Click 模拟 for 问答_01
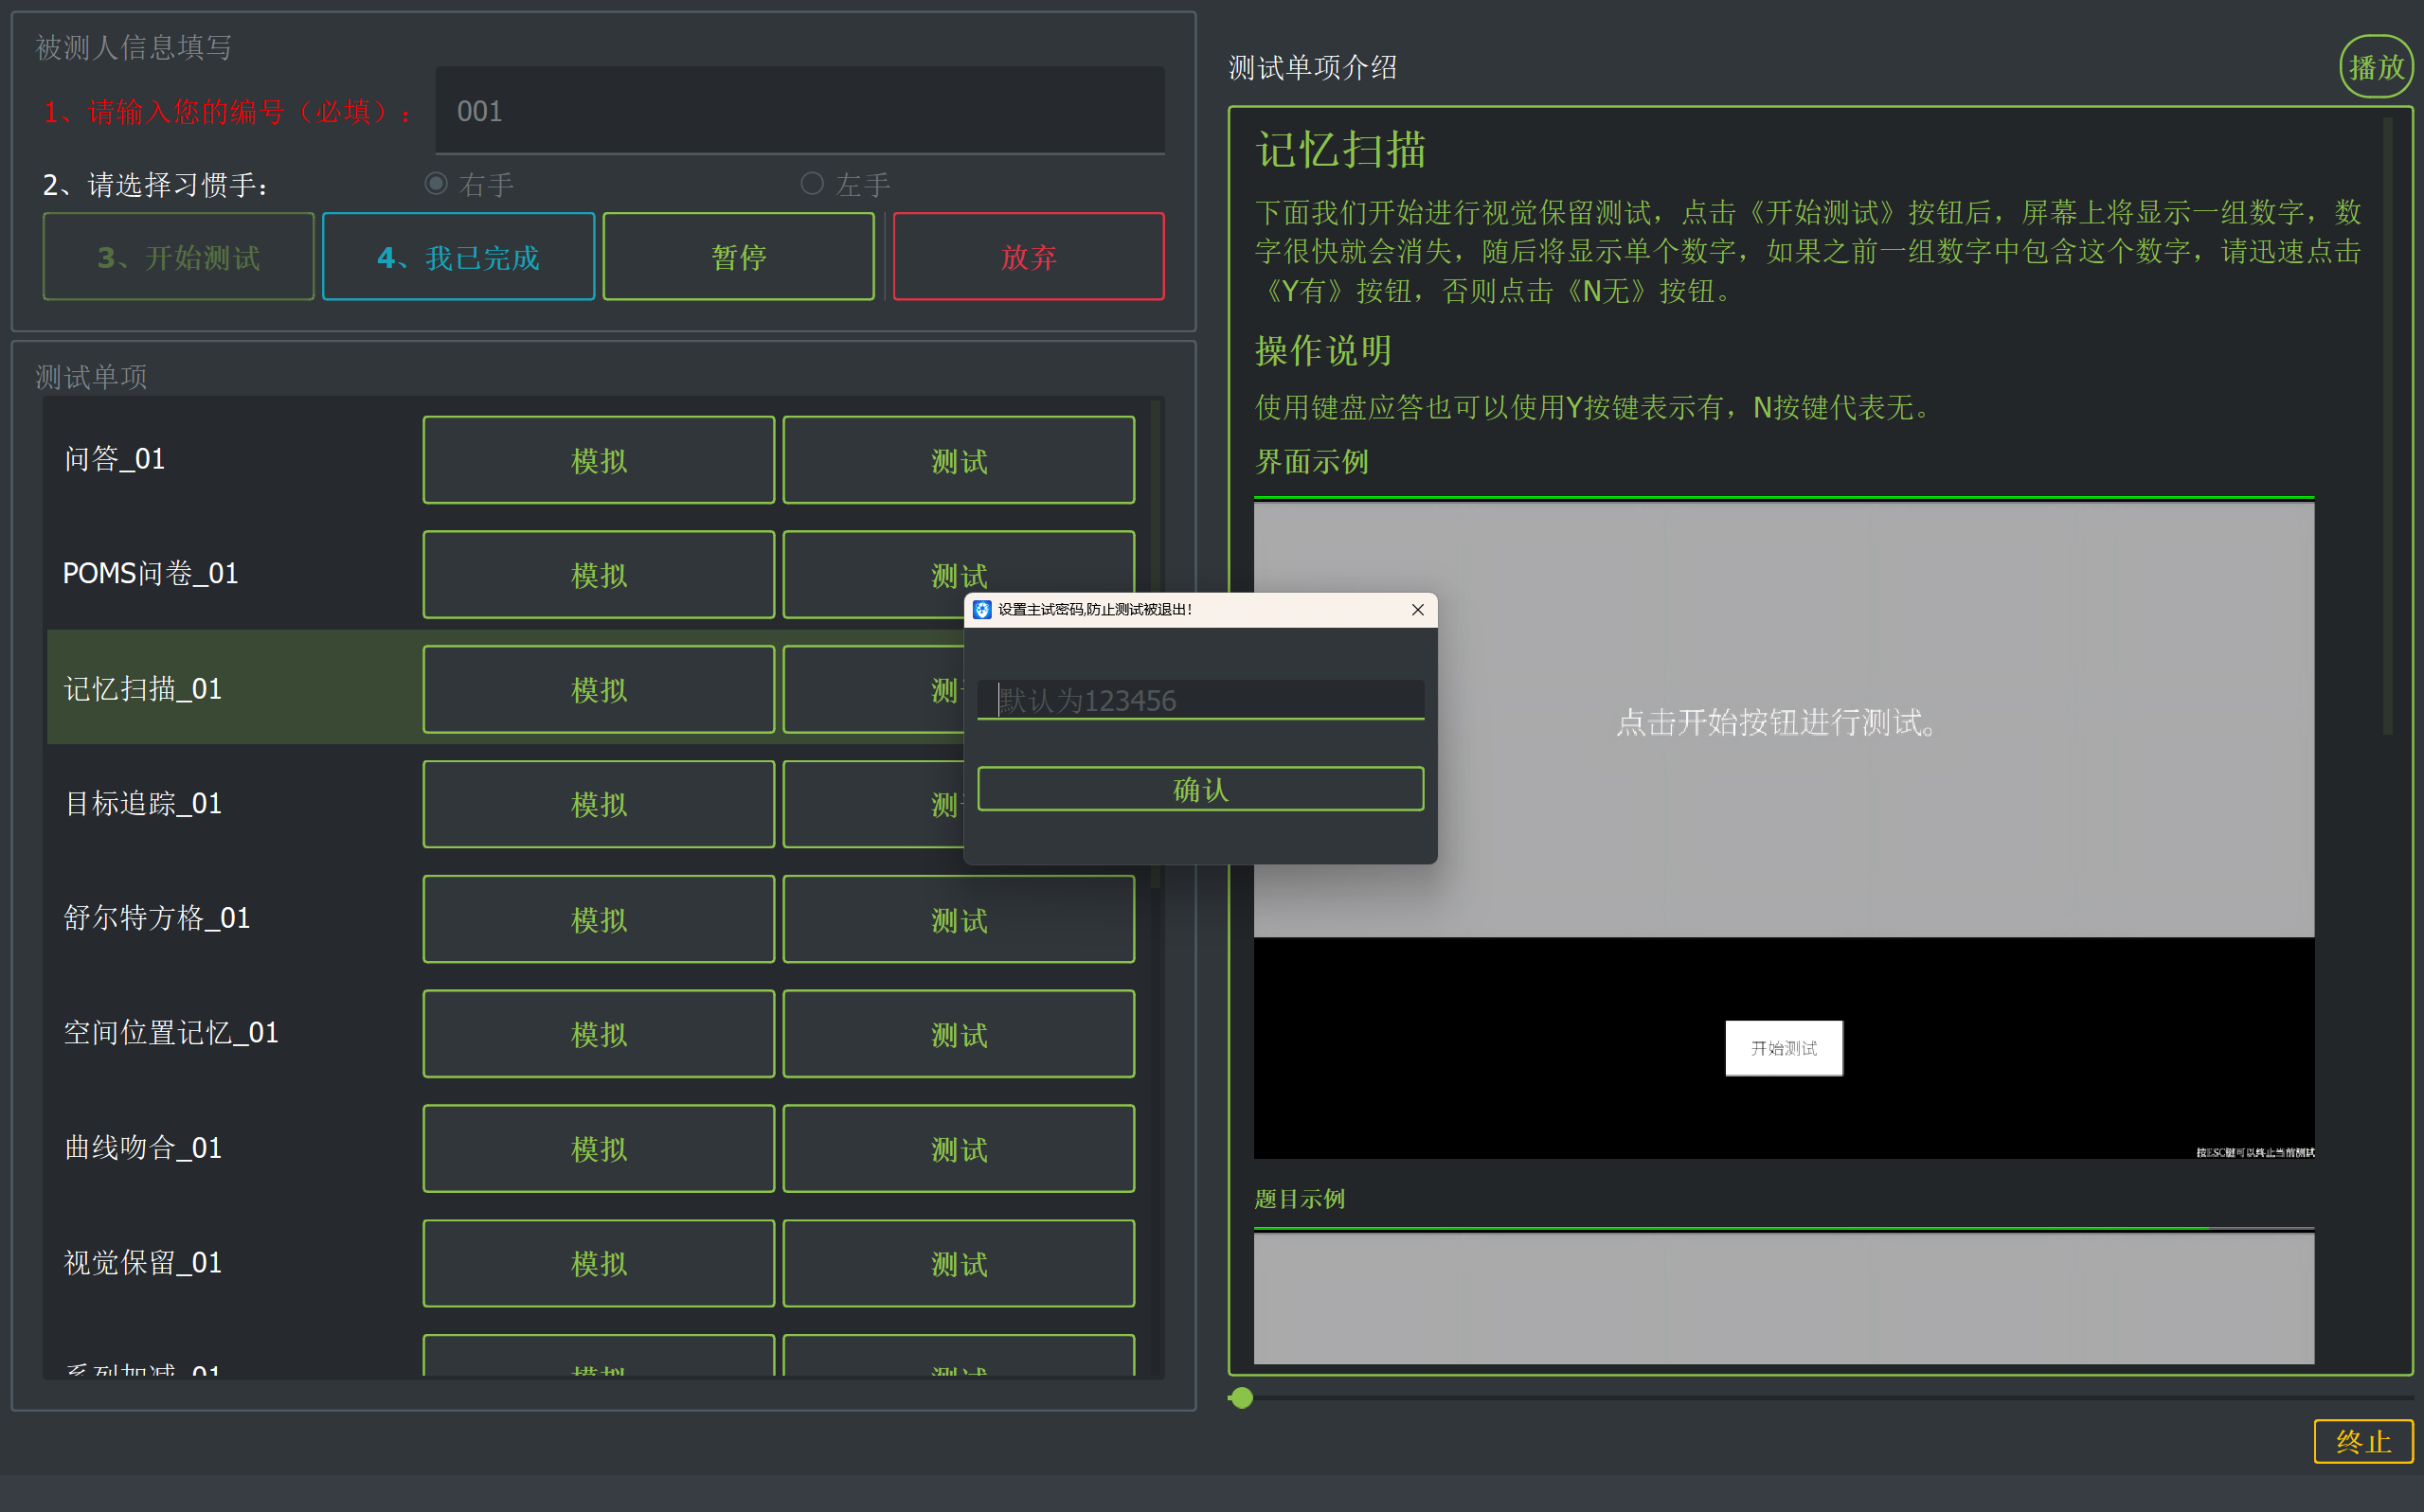This screenshot has width=2424, height=1512. (599, 460)
